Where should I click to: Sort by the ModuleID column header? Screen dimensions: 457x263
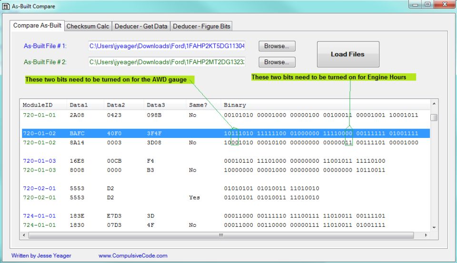tap(43, 105)
